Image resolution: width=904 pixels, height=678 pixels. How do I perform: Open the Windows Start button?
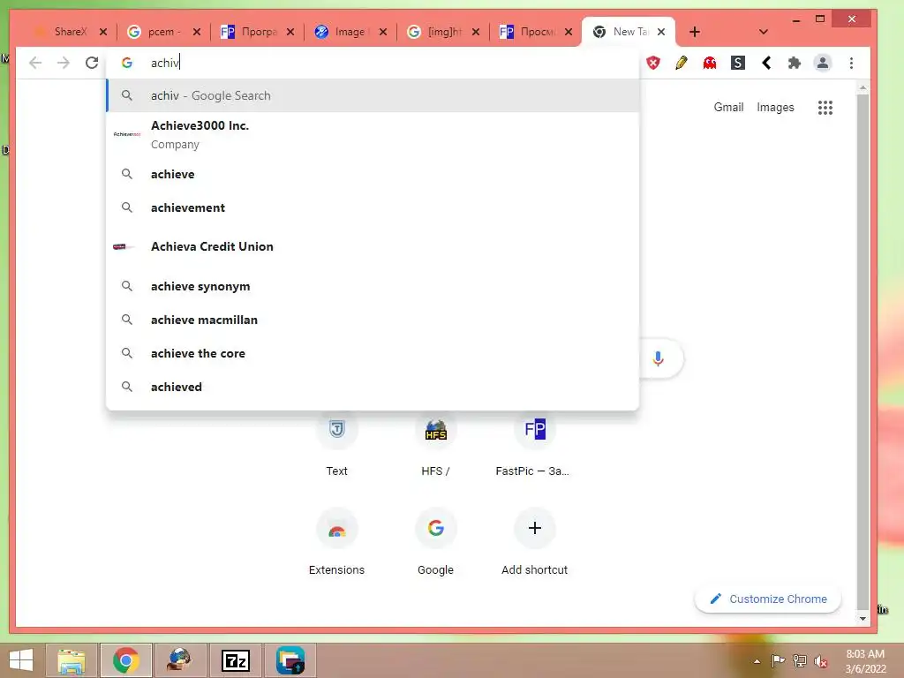[21, 660]
